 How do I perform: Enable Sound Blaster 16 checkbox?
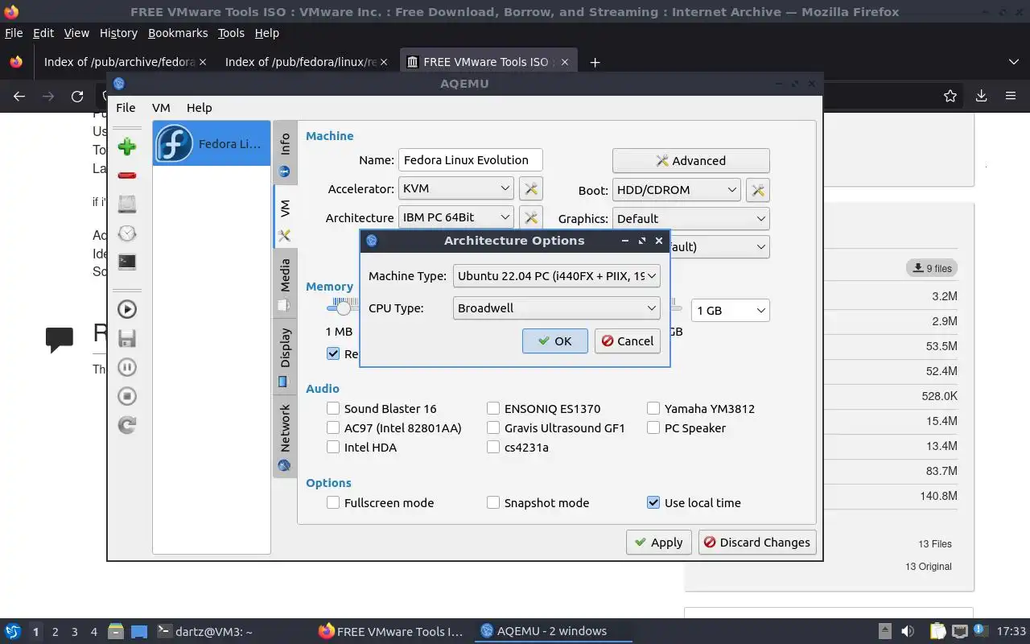pos(333,408)
